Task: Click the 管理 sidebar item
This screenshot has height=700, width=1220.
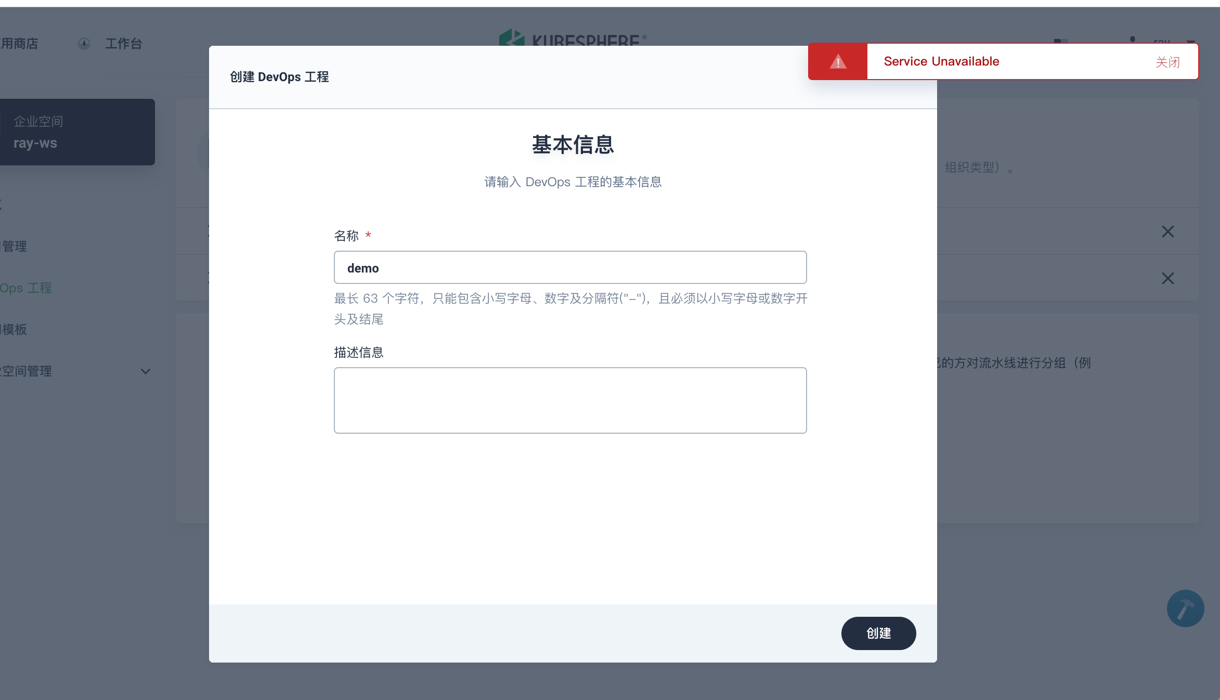Action: [x=14, y=247]
